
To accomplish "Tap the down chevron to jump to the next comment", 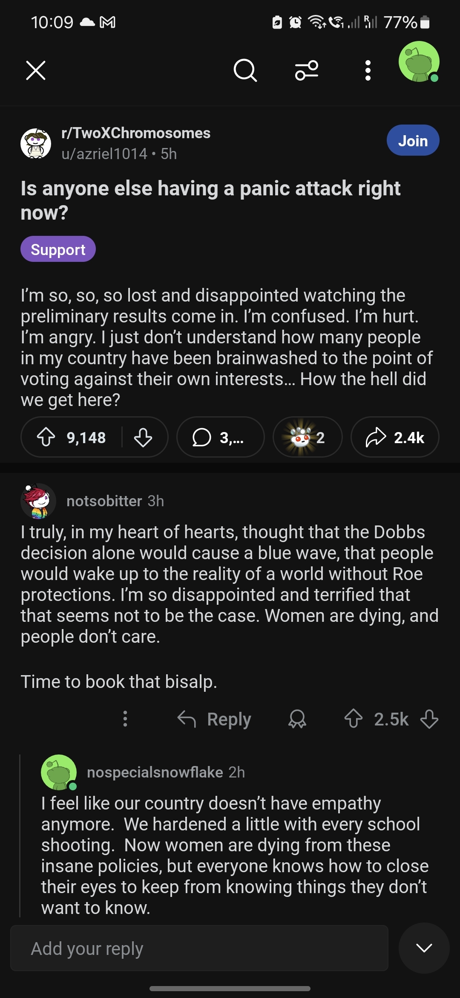I will click(424, 948).
